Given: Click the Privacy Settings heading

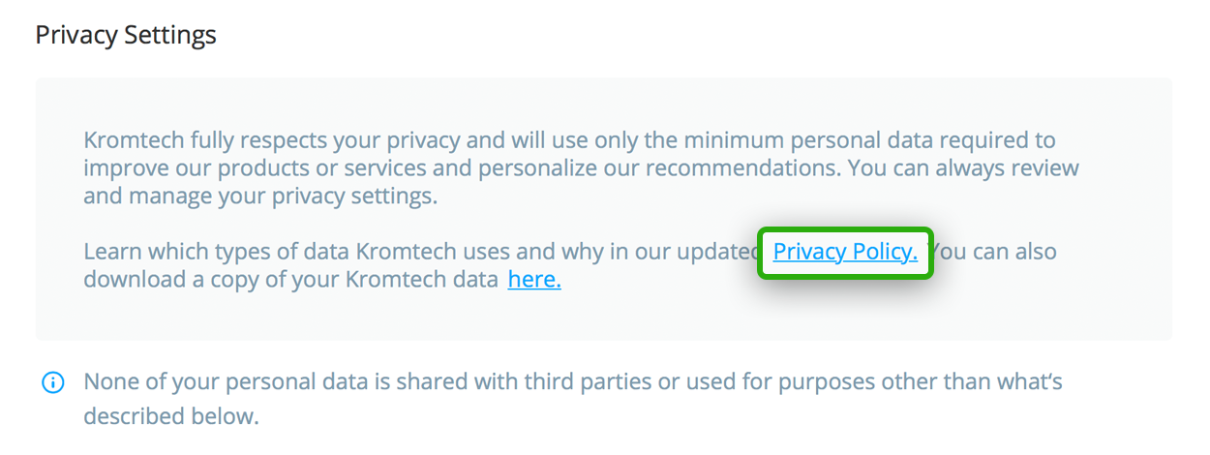Looking at the screenshot, I should (126, 36).
